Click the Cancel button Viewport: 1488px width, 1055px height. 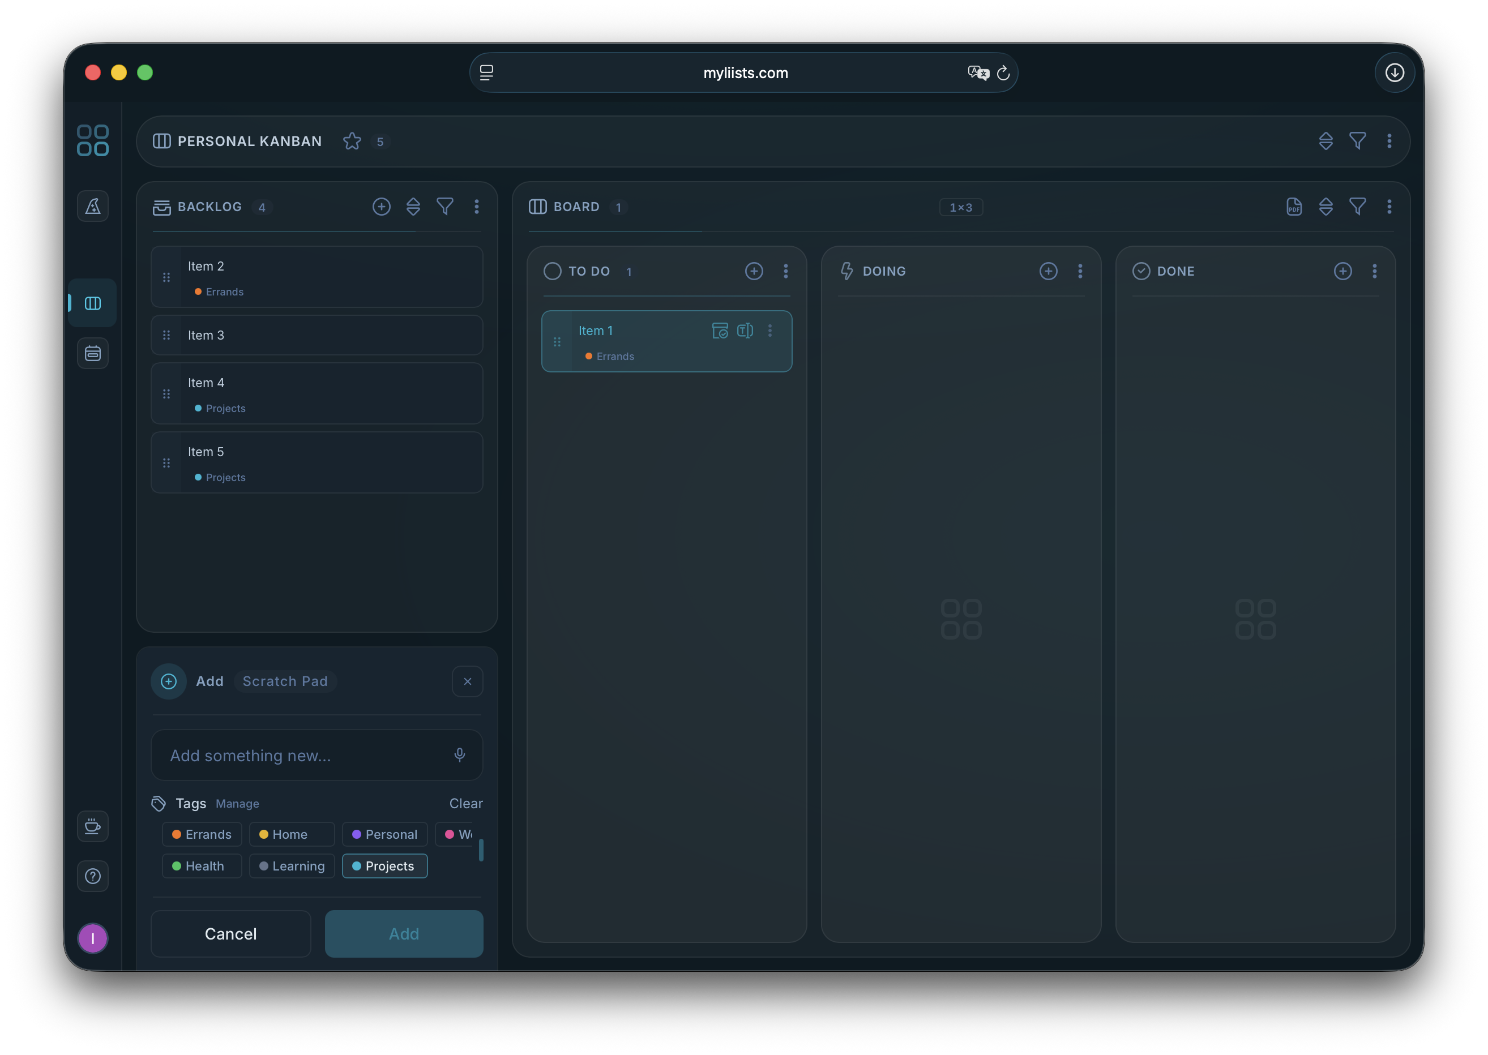point(230,933)
